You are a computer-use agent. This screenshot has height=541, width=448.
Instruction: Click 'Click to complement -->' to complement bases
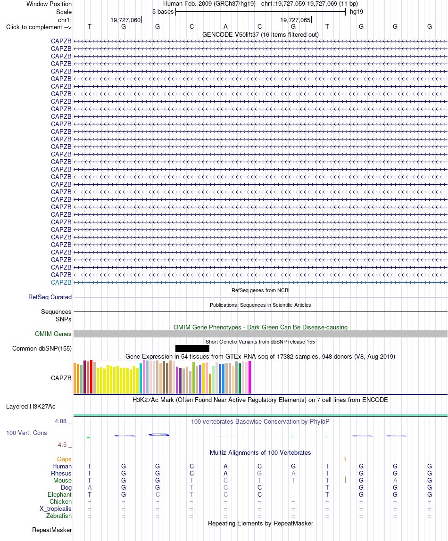pyautogui.click(x=39, y=27)
